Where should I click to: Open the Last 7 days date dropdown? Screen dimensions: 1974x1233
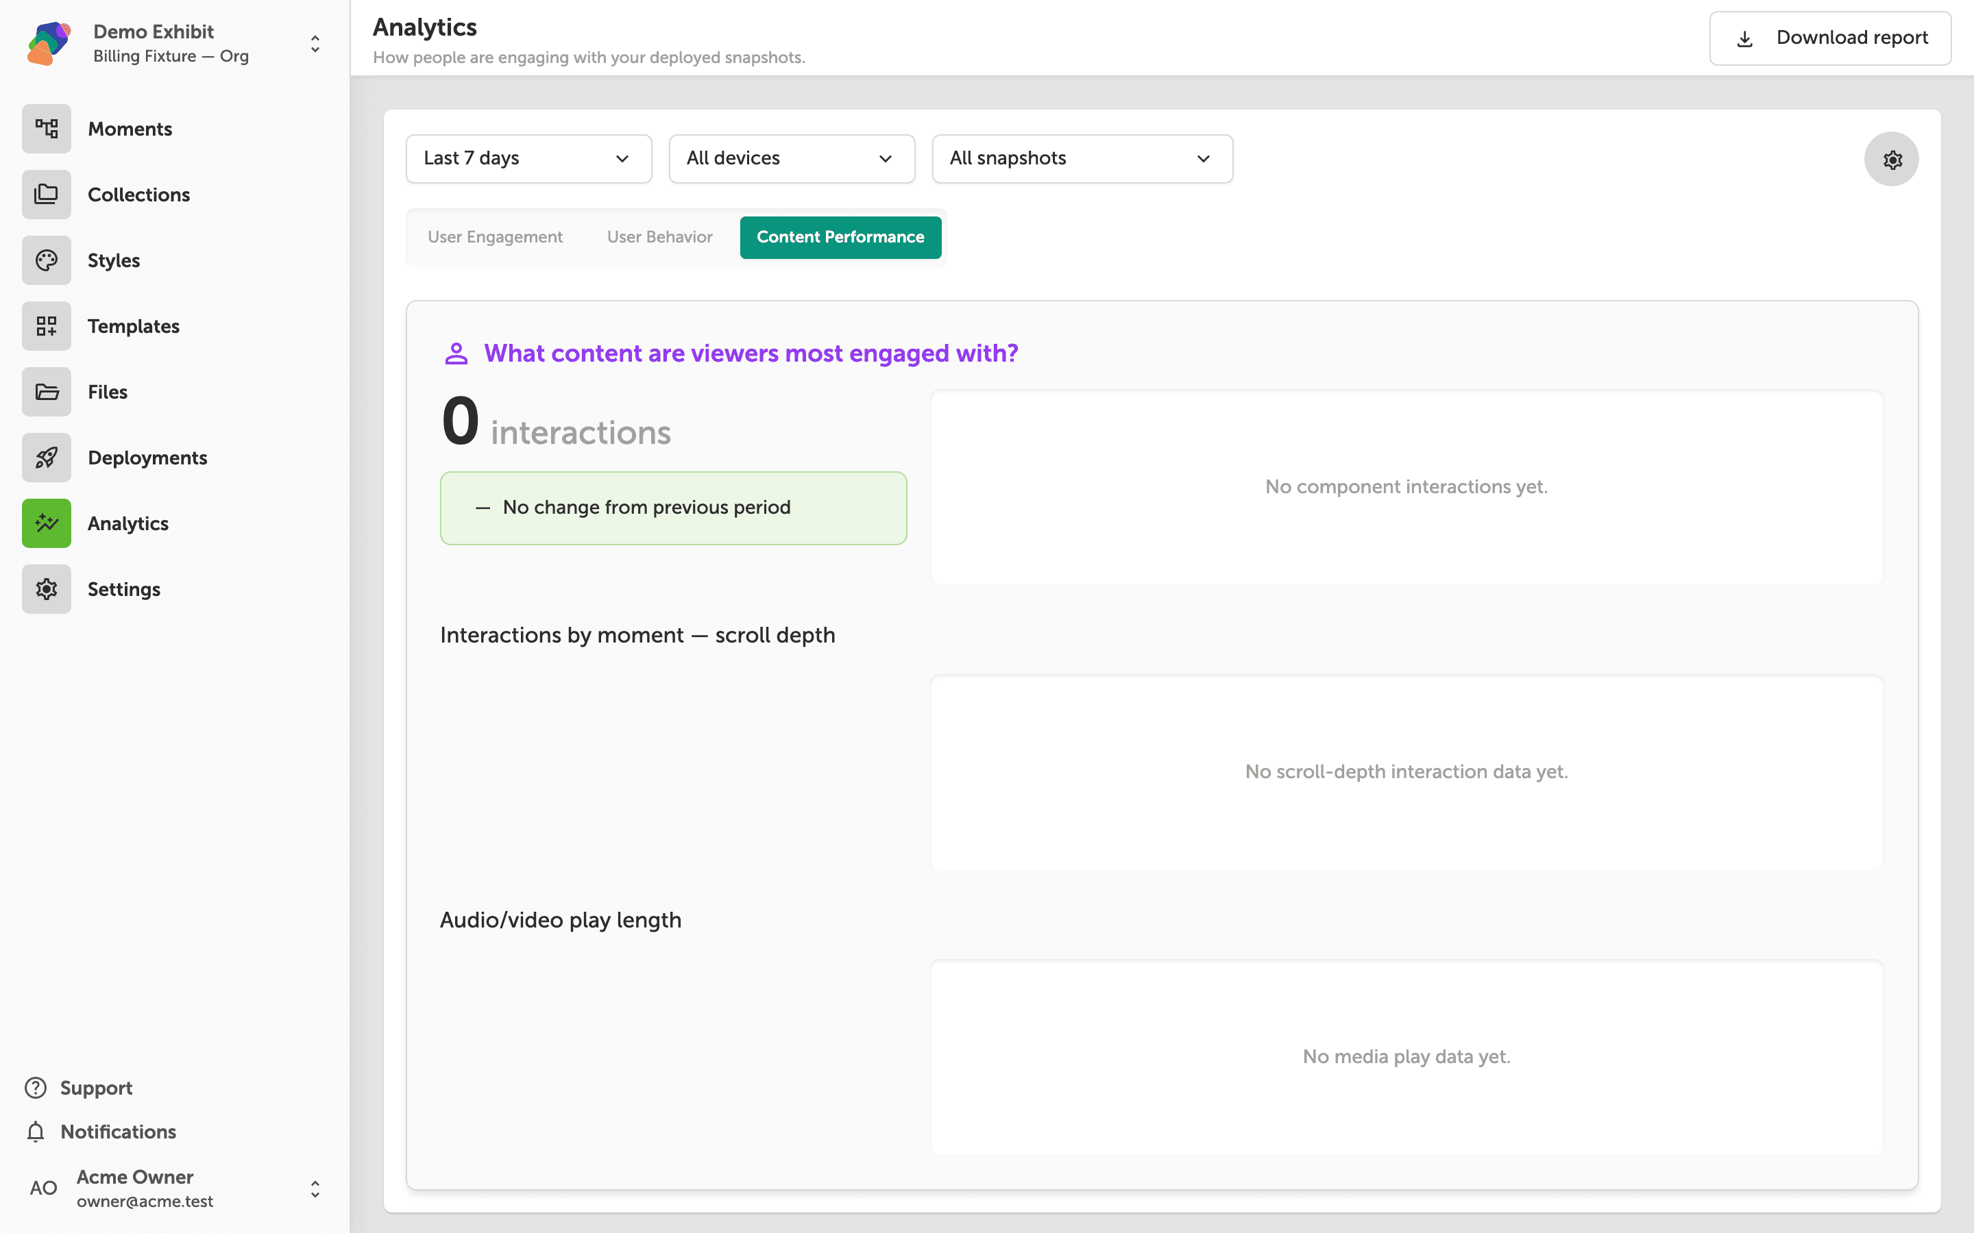coord(528,159)
